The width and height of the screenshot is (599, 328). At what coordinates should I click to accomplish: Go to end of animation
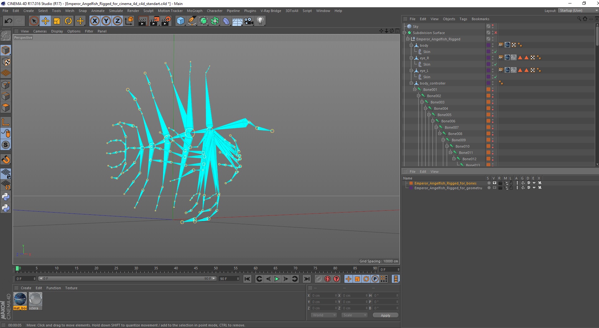[306, 279]
